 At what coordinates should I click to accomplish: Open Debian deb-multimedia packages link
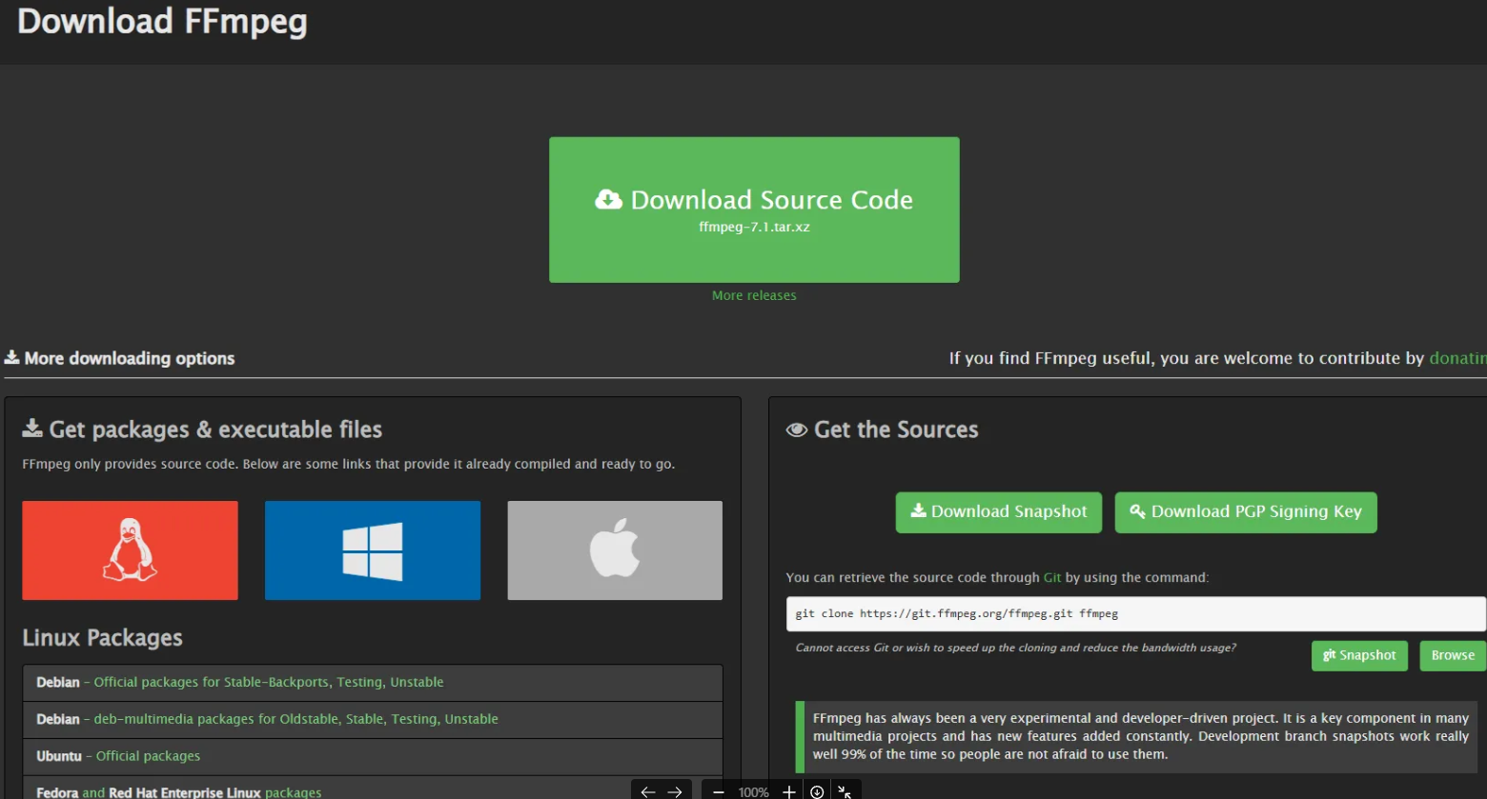[295, 719]
